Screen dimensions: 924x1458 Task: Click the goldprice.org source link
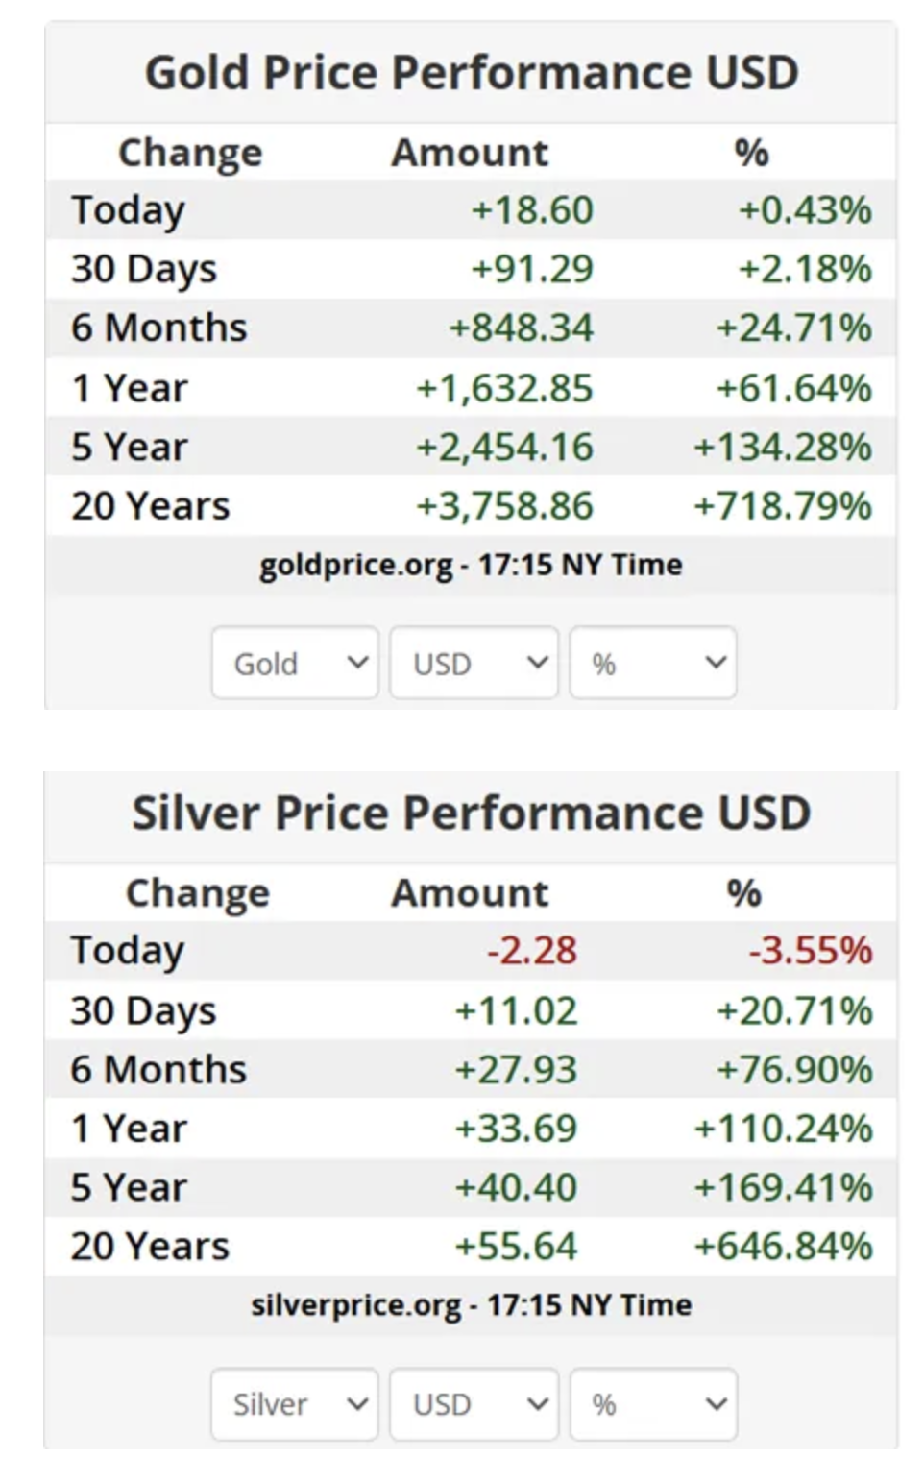[x=355, y=565]
